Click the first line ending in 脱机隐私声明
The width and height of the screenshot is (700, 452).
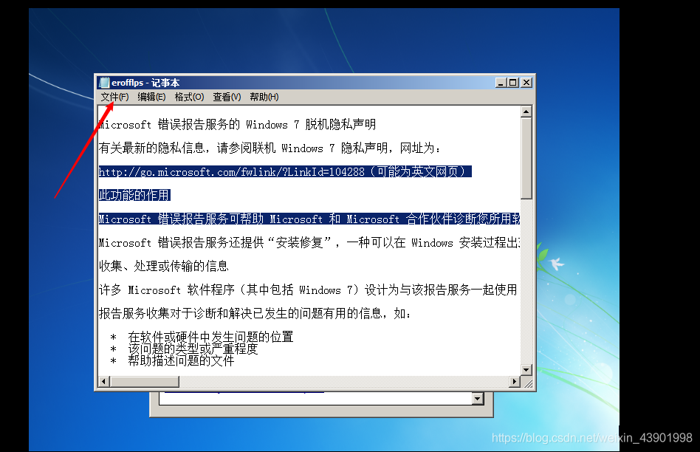pos(238,124)
